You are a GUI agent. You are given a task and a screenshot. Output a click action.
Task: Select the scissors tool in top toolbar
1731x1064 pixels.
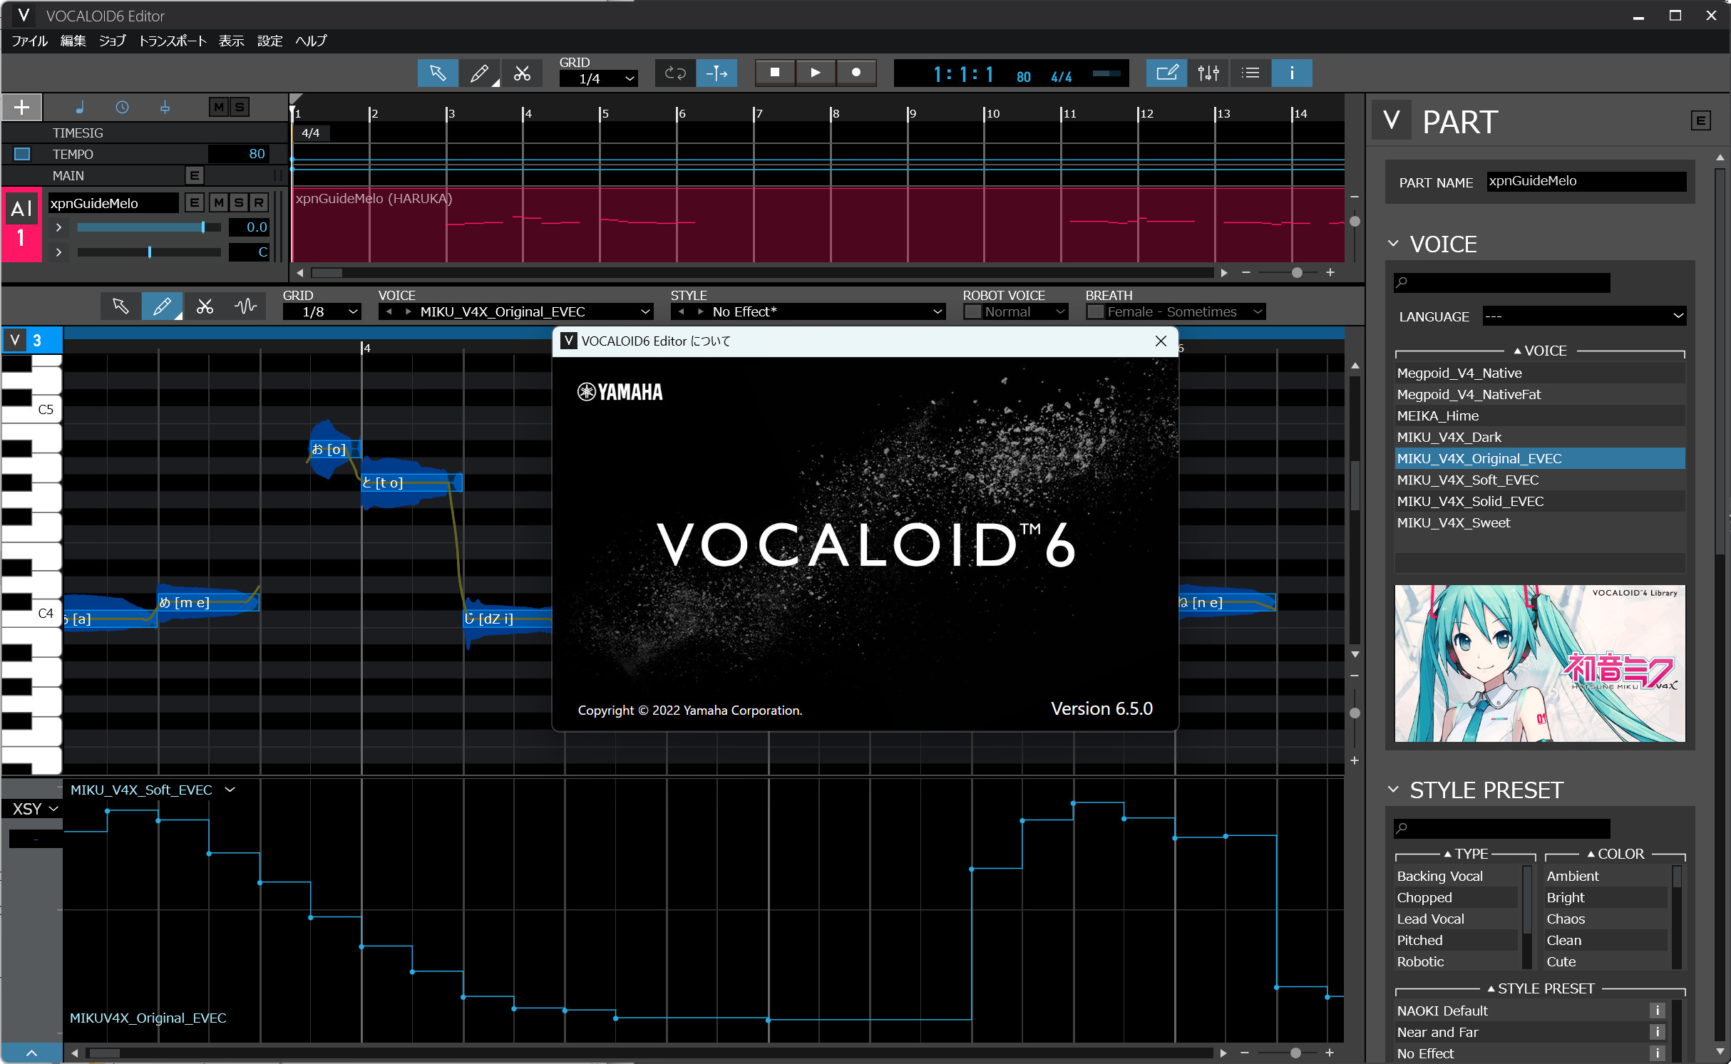[x=522, y=73]
